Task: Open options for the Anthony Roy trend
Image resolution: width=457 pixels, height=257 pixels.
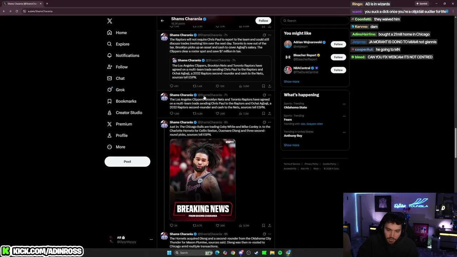Action: (x=344, y=132)
